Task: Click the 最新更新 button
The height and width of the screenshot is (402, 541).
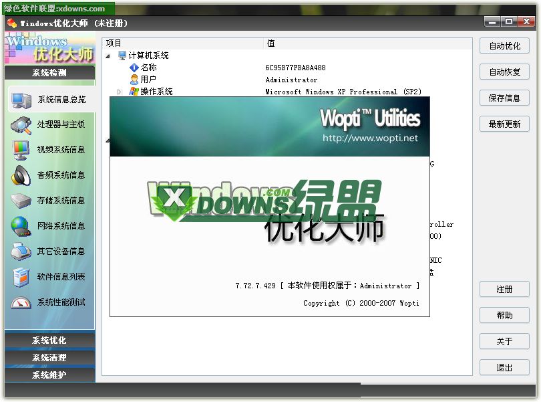Action: [x=504, y=124]
